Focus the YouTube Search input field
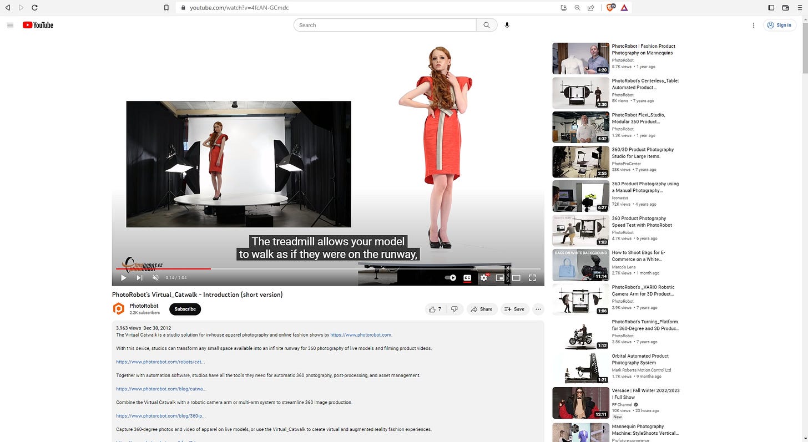This screenshot has height=442, width=808. coord(385,25)
